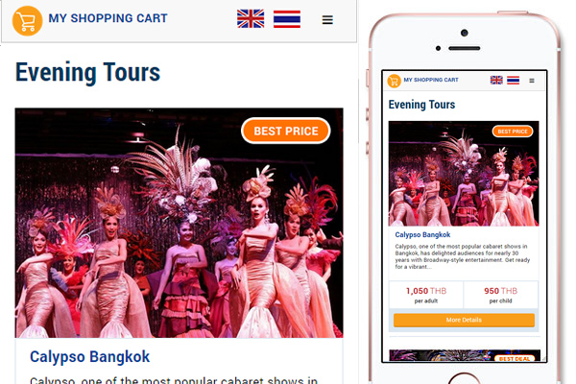Select UK flag inside the phone screen

[496, 80]
